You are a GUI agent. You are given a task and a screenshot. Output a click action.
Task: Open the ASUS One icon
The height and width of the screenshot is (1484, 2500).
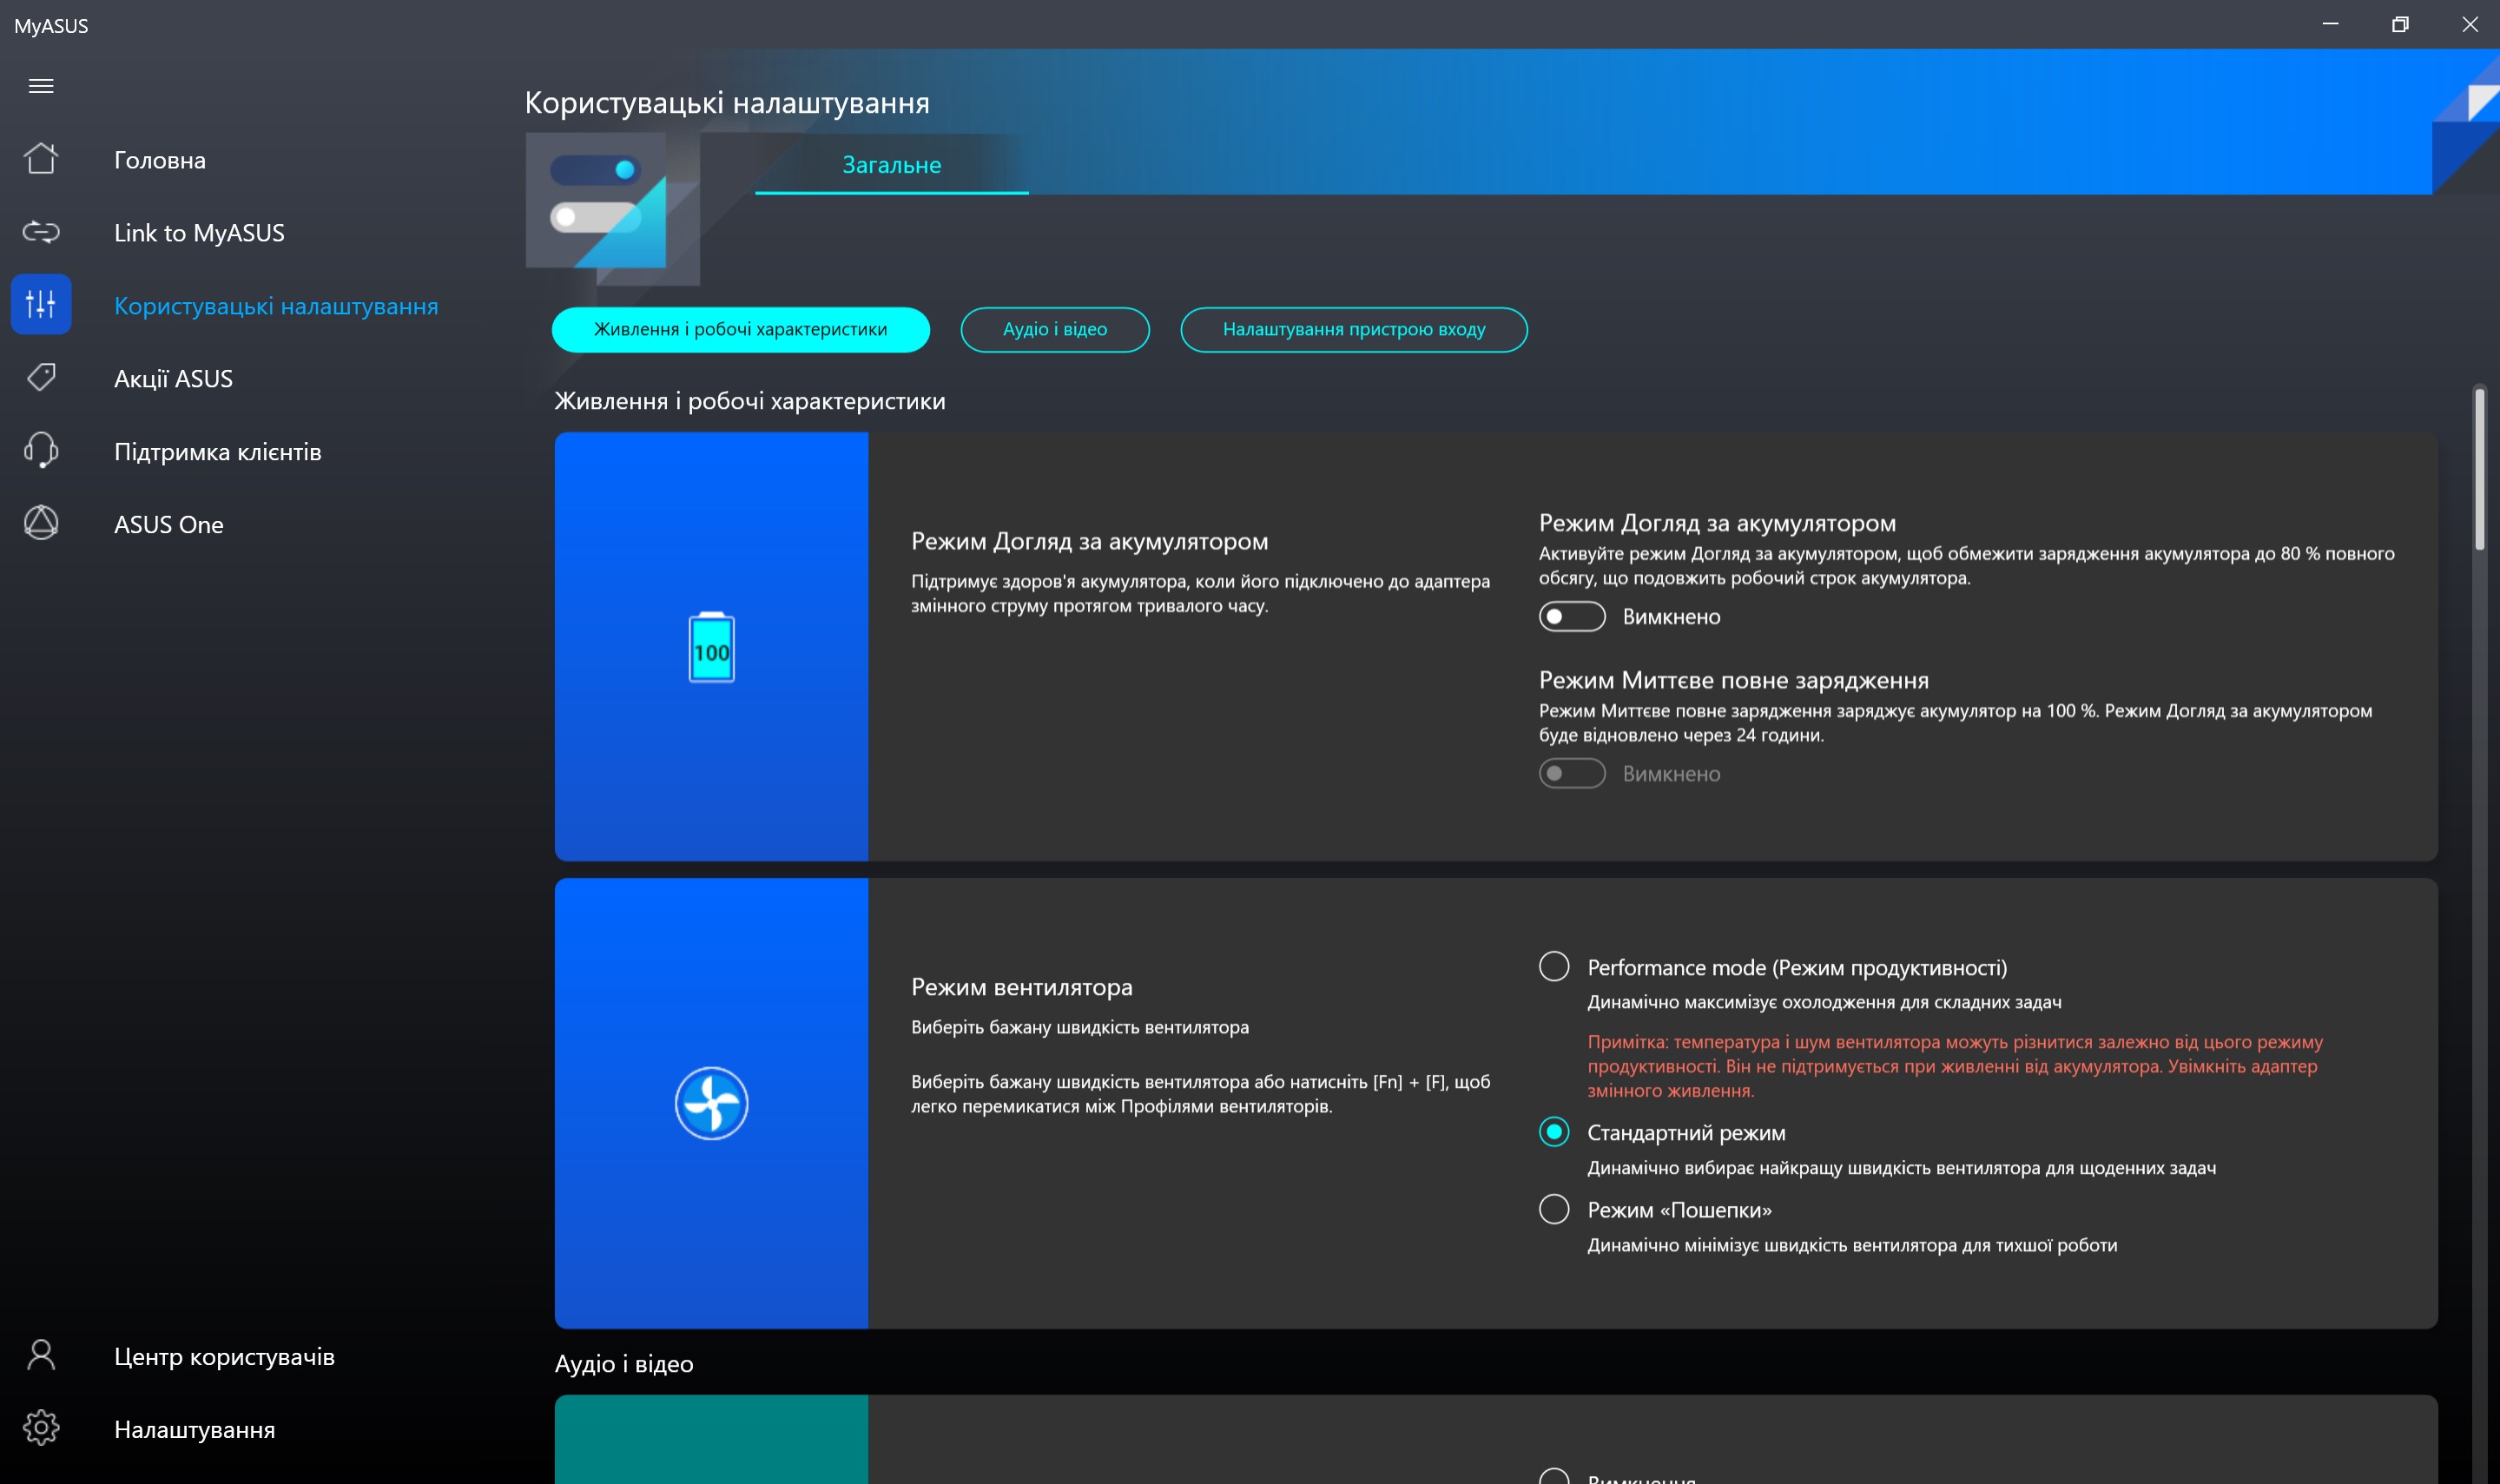pos(41,523)
